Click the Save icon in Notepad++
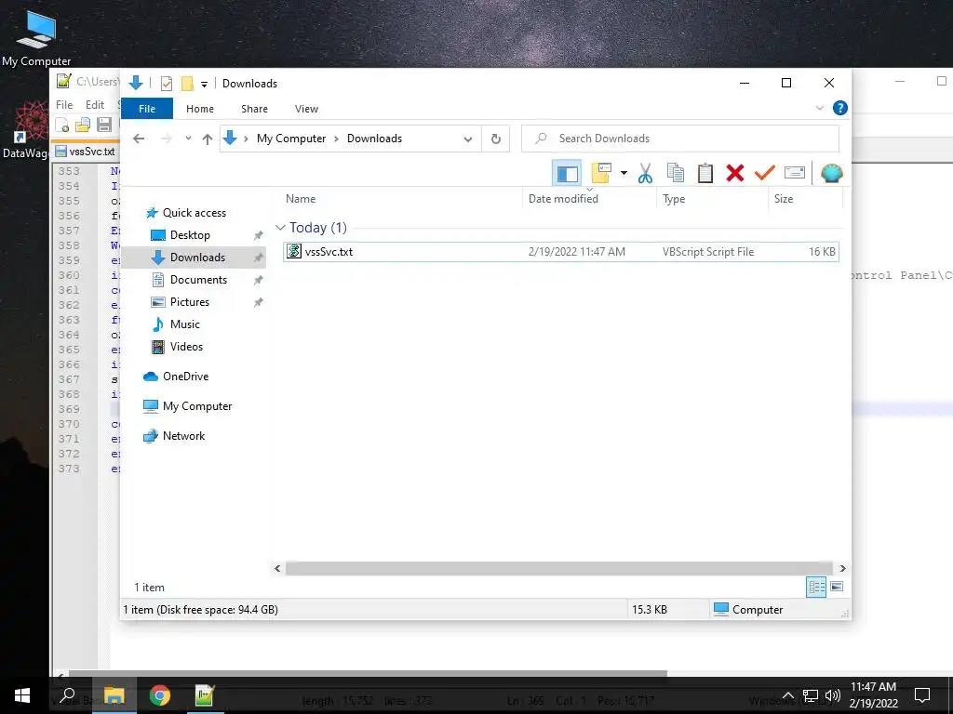Viewport: 953px width, 714px height. pos(104,126)
